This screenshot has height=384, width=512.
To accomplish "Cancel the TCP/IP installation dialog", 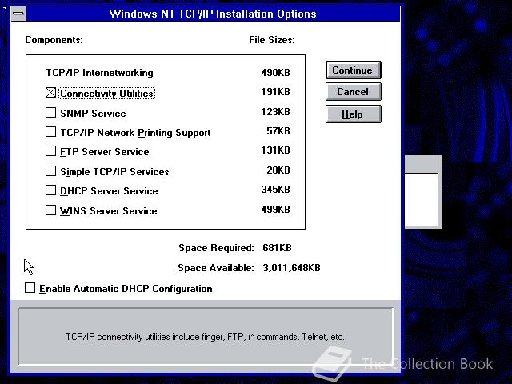I will (354, 92).
